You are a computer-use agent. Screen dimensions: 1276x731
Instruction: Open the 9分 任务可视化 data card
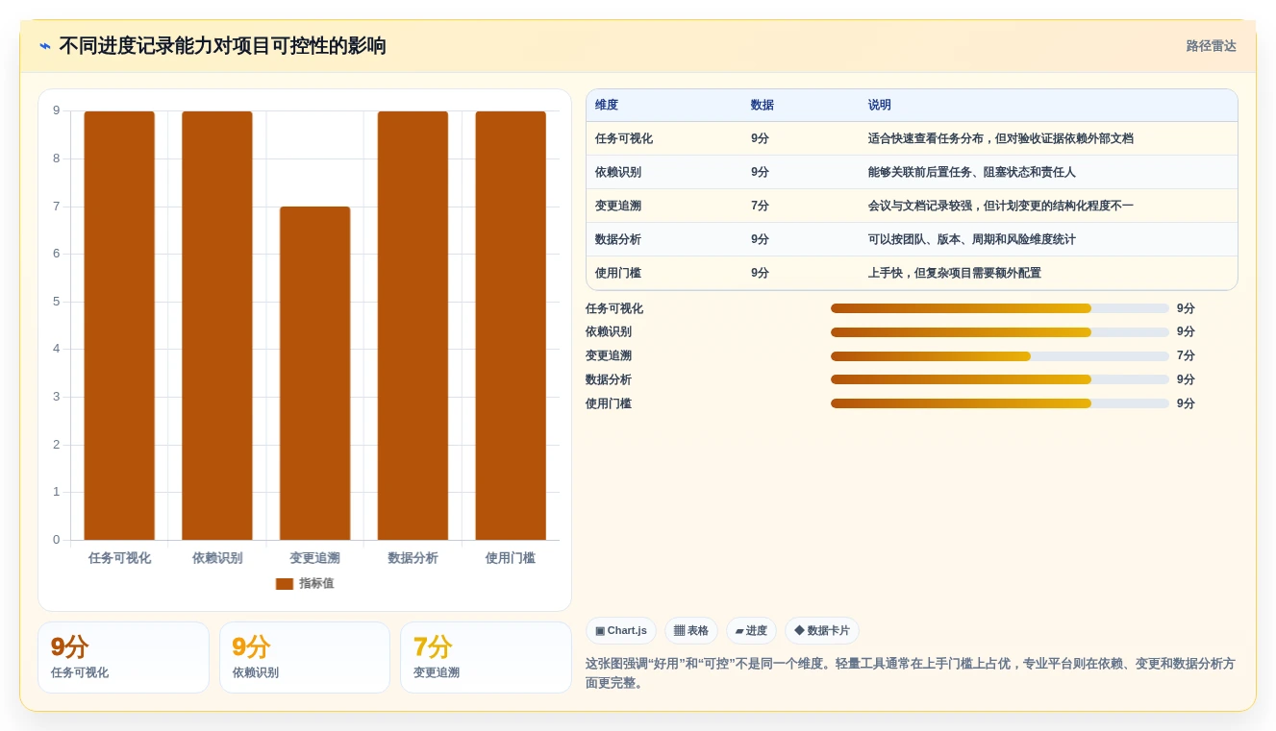(123, 657)
